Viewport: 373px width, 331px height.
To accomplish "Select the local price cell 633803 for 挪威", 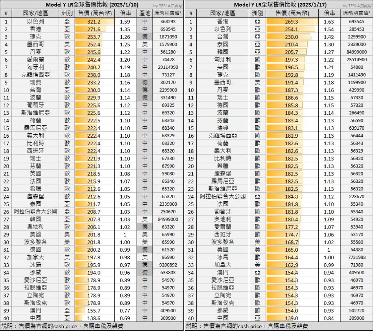I will pos(168,272).
